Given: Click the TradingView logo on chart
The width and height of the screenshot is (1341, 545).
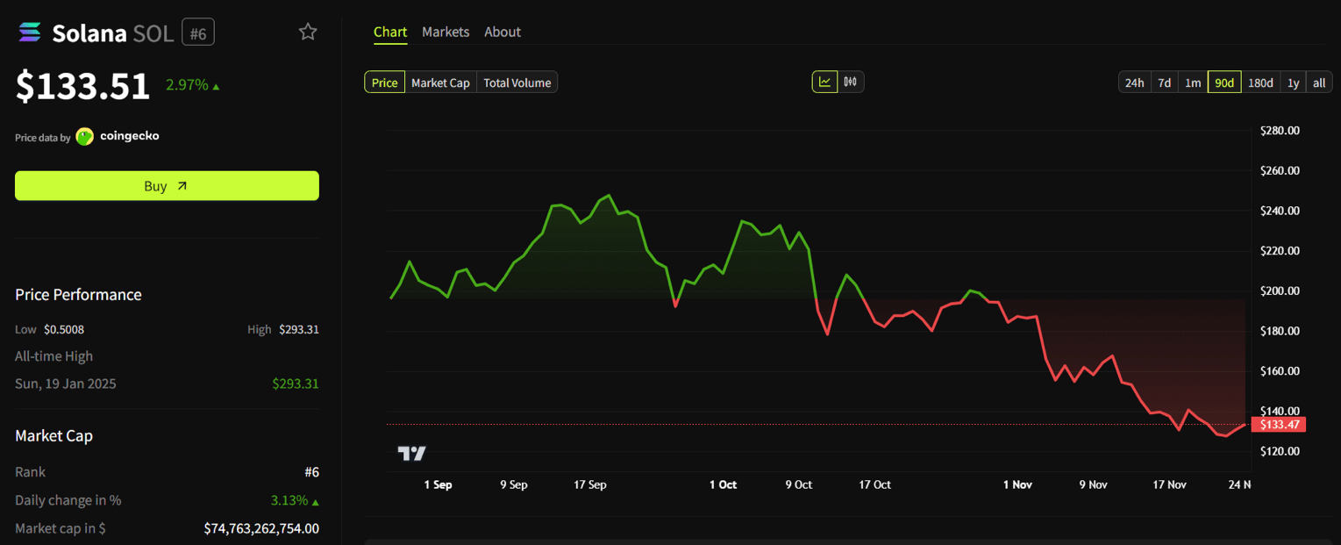Looking at the screenshot, I should point(412,453).
